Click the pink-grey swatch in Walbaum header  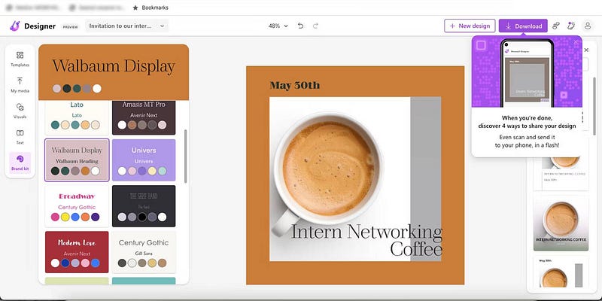pyautogui.click(x=57, y=89)
